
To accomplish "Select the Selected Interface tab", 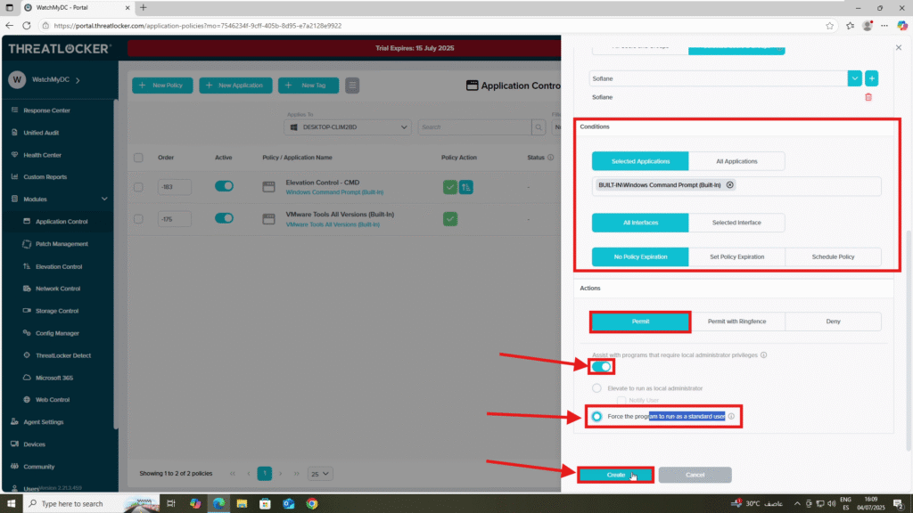I will pyautogui.click(x=736, y=223).
